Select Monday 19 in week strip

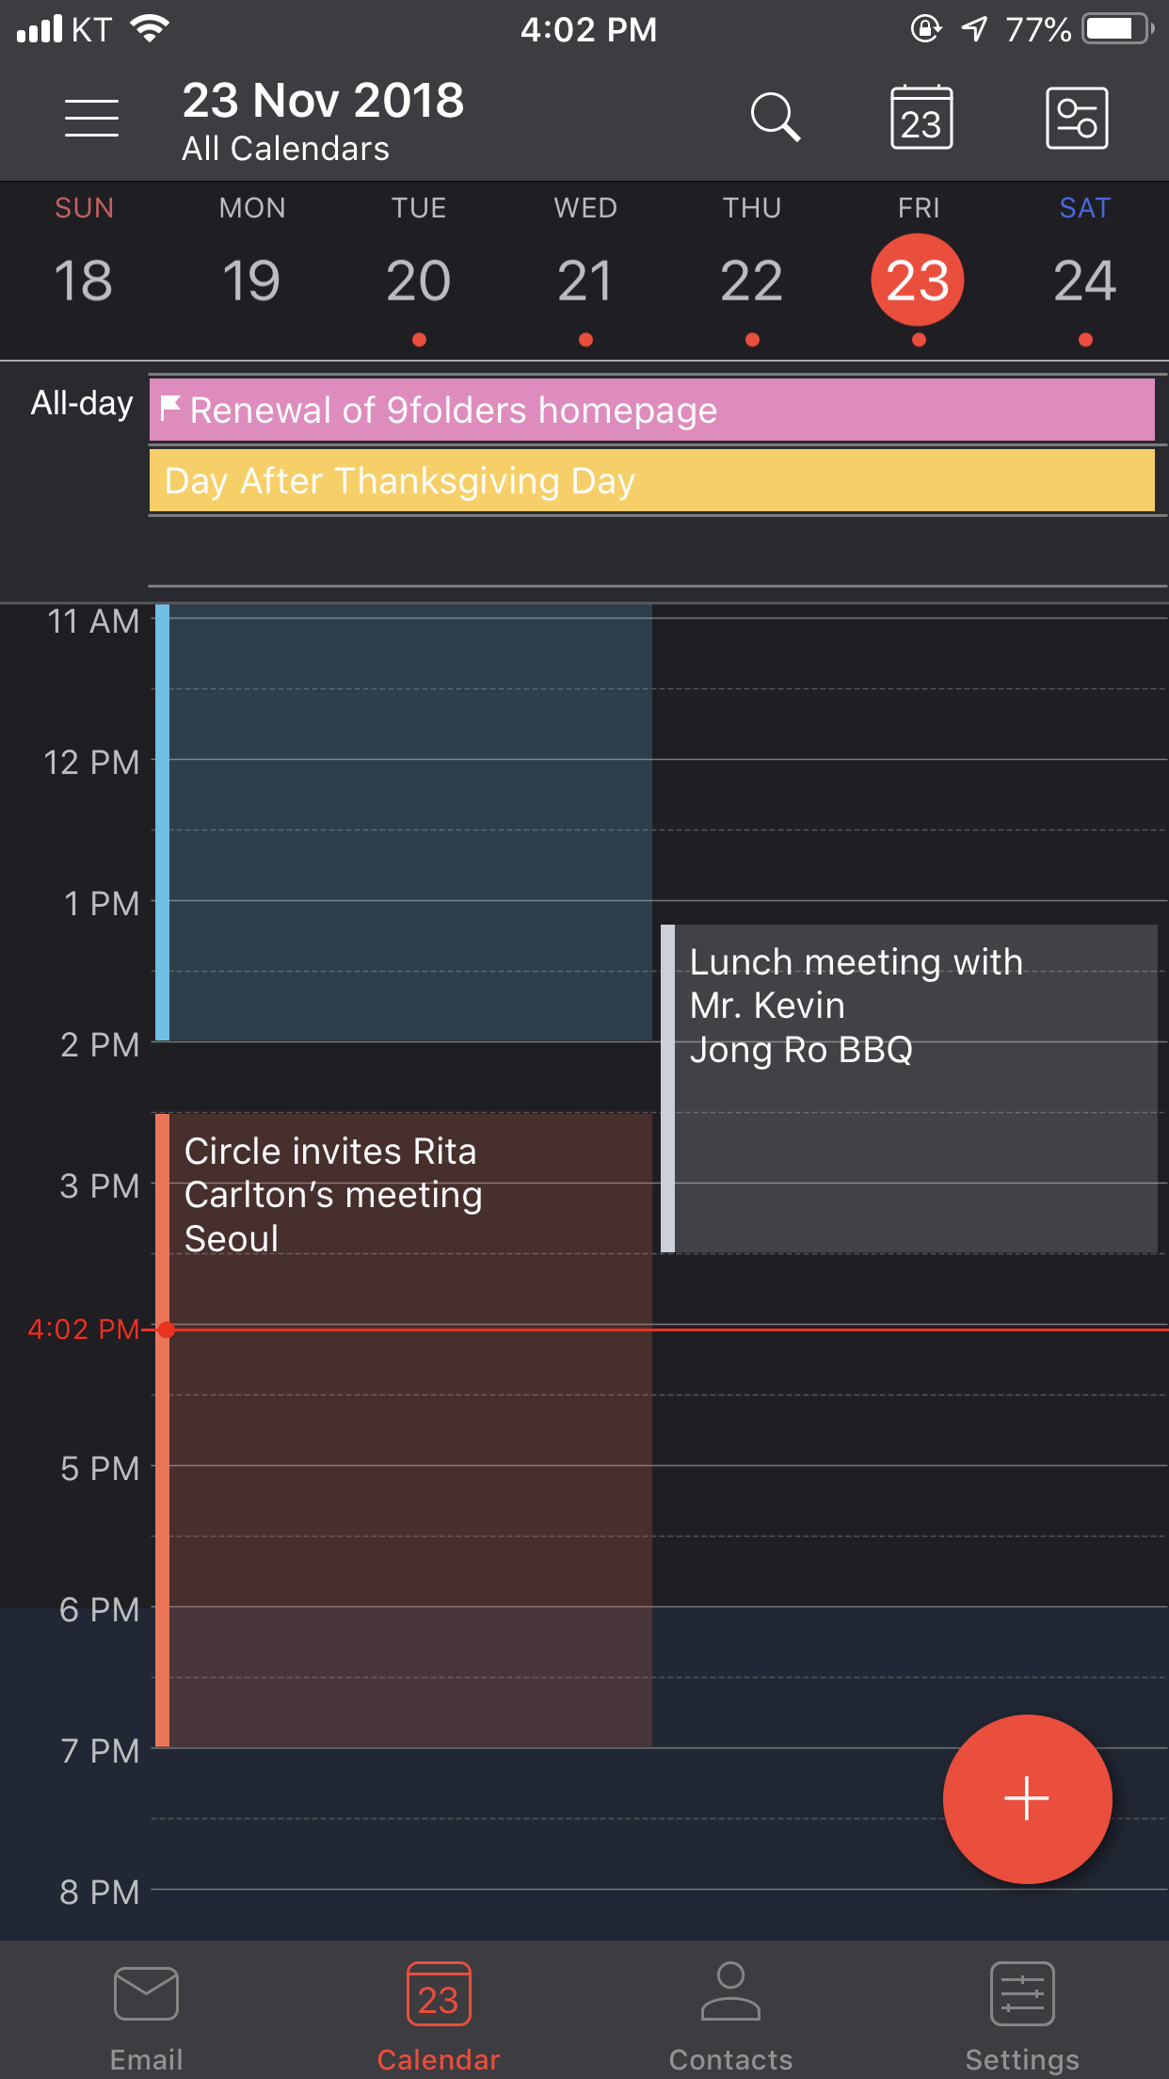[x=251, y=268]
